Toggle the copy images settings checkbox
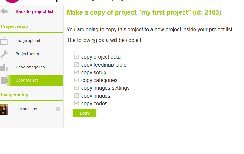The height and width of the screenshot is (154, 244). click(76, 88)
